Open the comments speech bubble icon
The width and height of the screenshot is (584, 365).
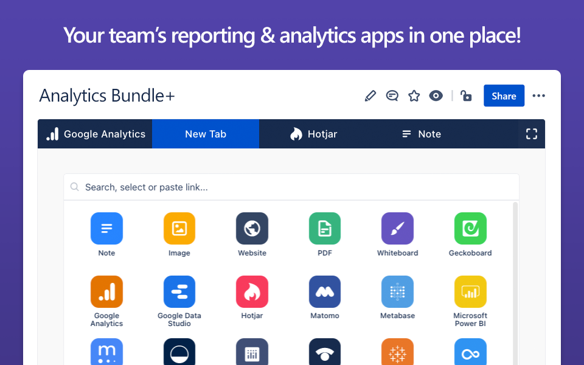tap(392, 96)
